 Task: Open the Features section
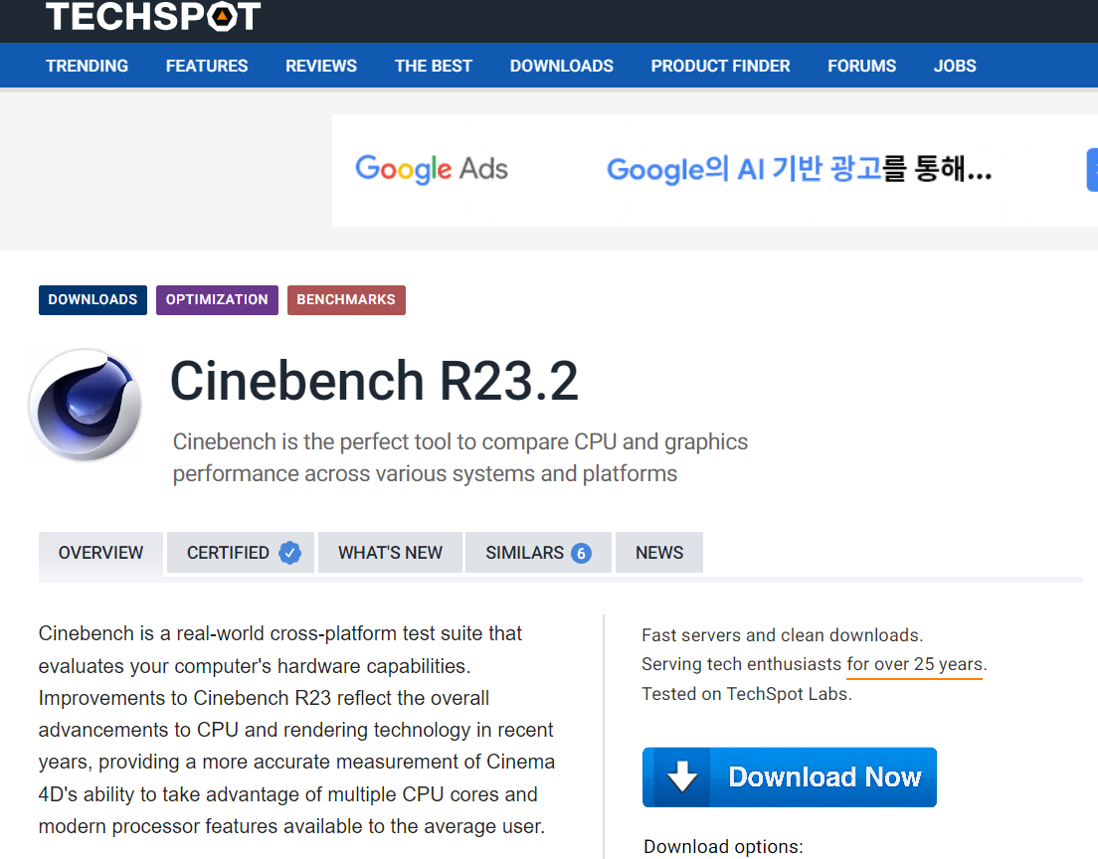point(207,66)
